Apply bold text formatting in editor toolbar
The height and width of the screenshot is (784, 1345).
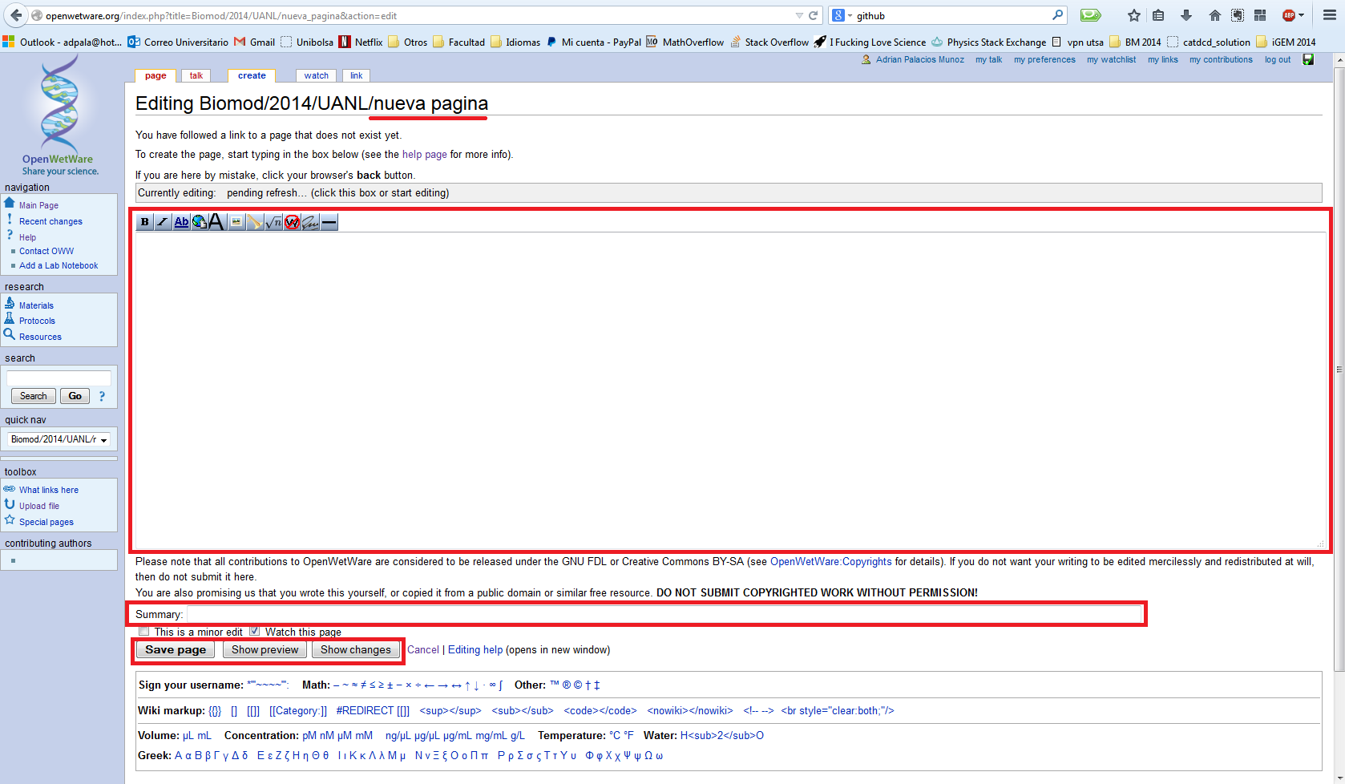[x=145, y=222]
